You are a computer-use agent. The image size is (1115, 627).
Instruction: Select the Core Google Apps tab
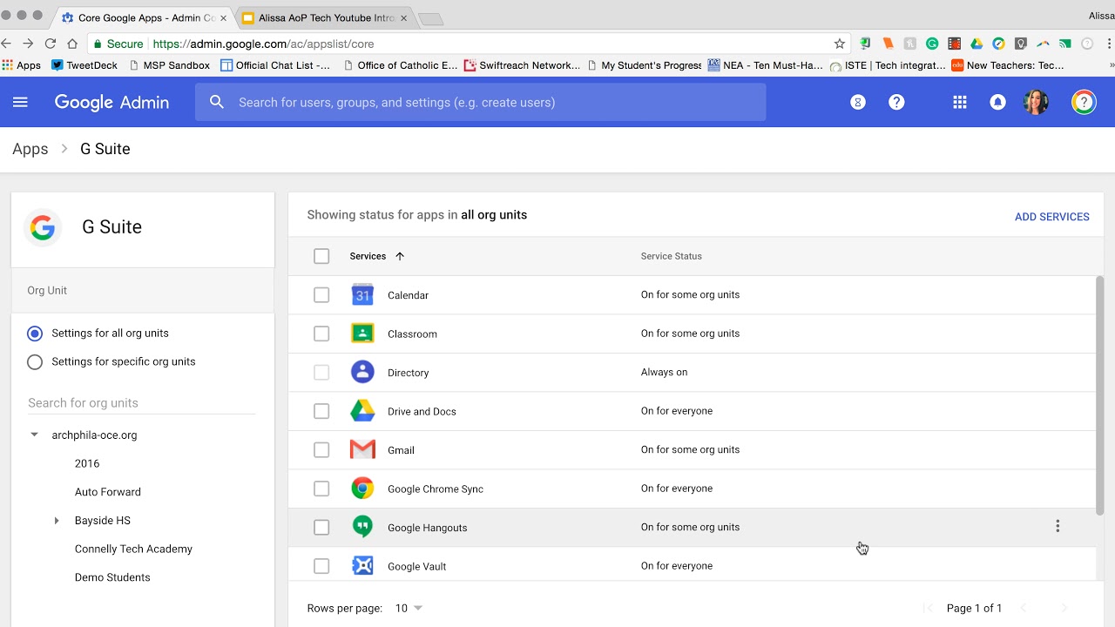click(145, 17)
